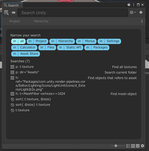Select the 'in Menus' filter chip
The height and width of the screenshot is (151, 149).
point(86,41)
